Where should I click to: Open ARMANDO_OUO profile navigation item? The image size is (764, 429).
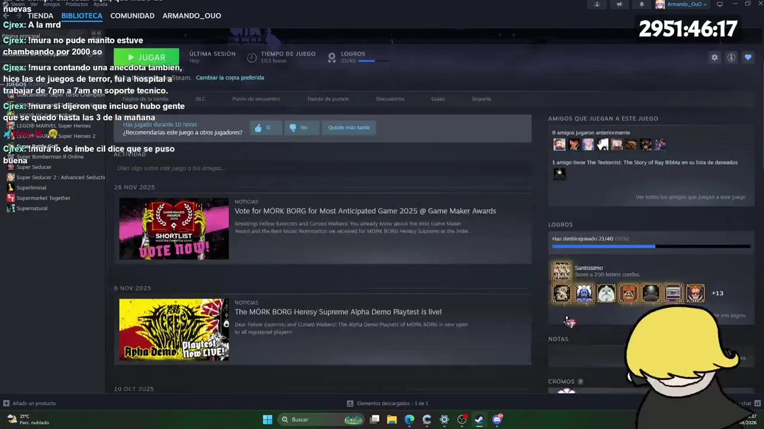[x=192, y=16]
